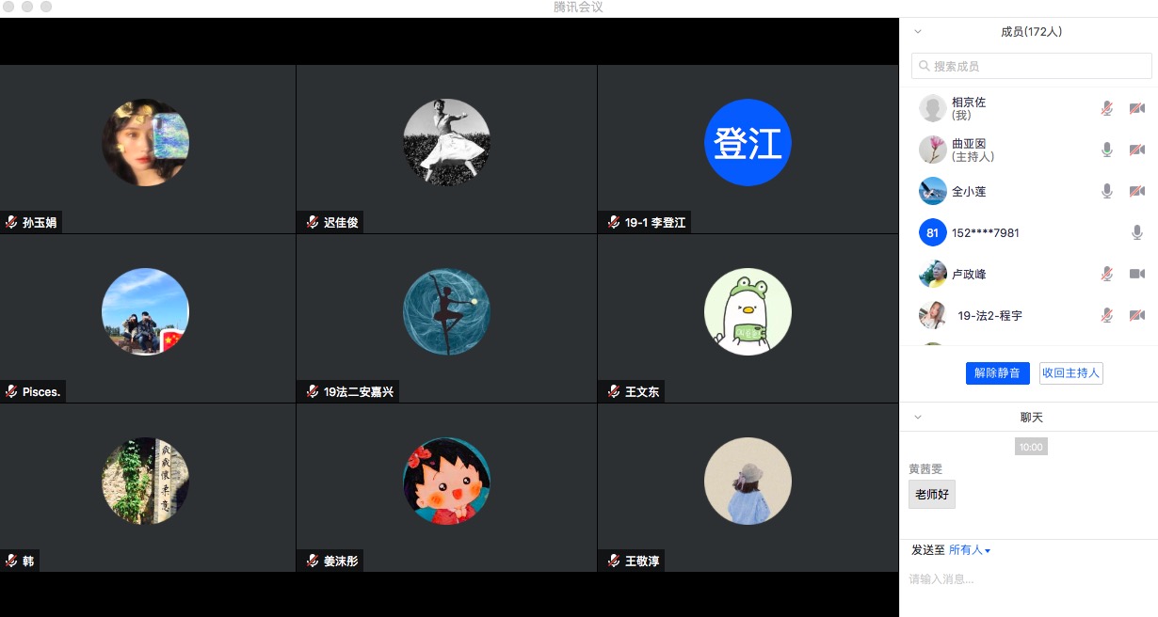Click 卢政峰's camera icon

point(1136,275)
